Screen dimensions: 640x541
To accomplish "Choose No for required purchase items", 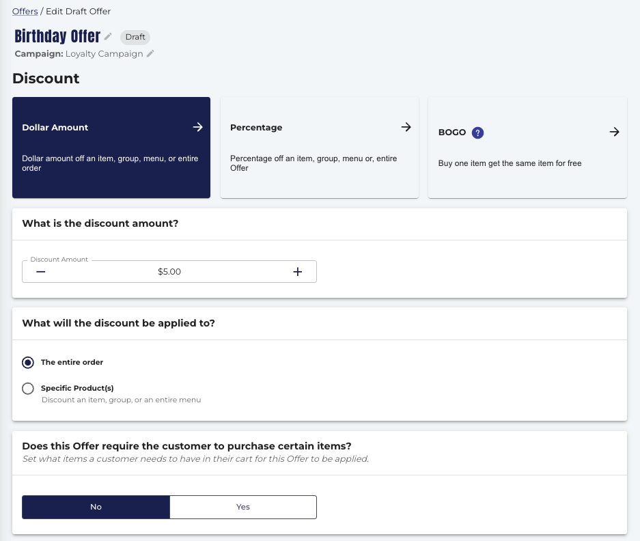I will pyautogui.click(x=96, y=507).
